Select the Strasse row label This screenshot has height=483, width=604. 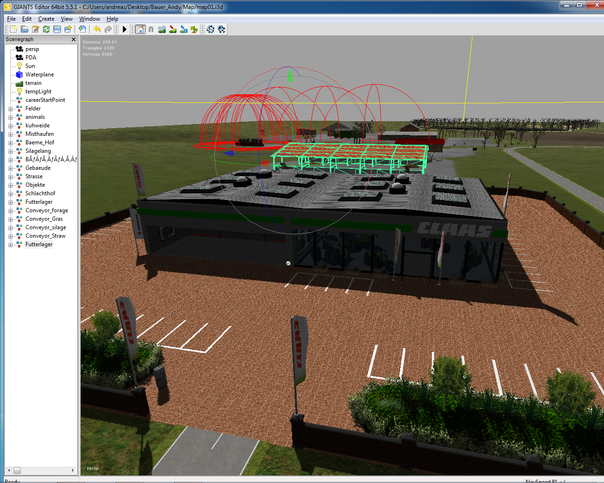pos(34,176)
